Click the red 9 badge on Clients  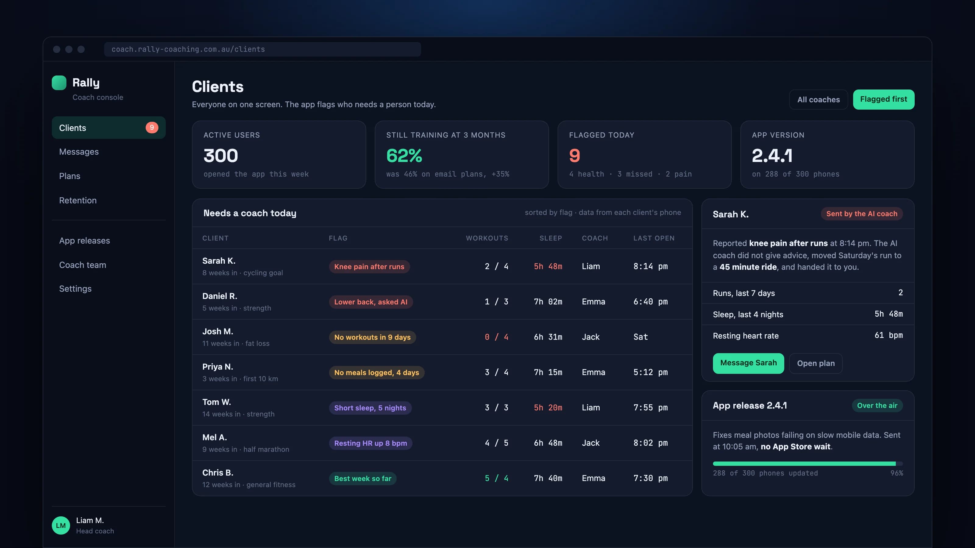tap(152, 128)
